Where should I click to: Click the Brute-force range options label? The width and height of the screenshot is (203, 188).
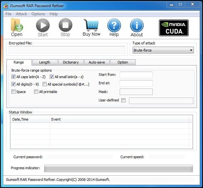31,70
